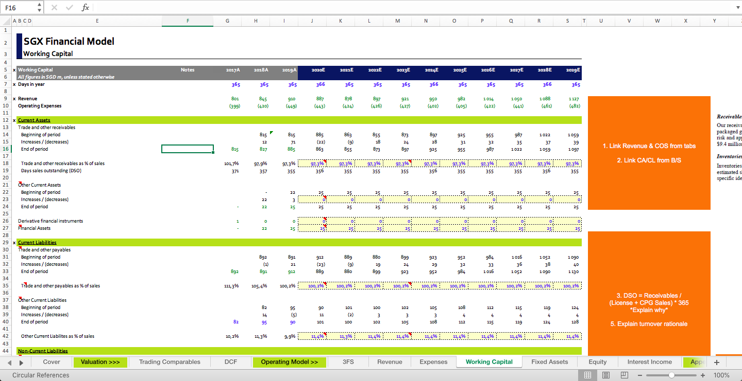
Task: Click Circular References in status bar
Action: pyautogui.click(x=41, y=375)
